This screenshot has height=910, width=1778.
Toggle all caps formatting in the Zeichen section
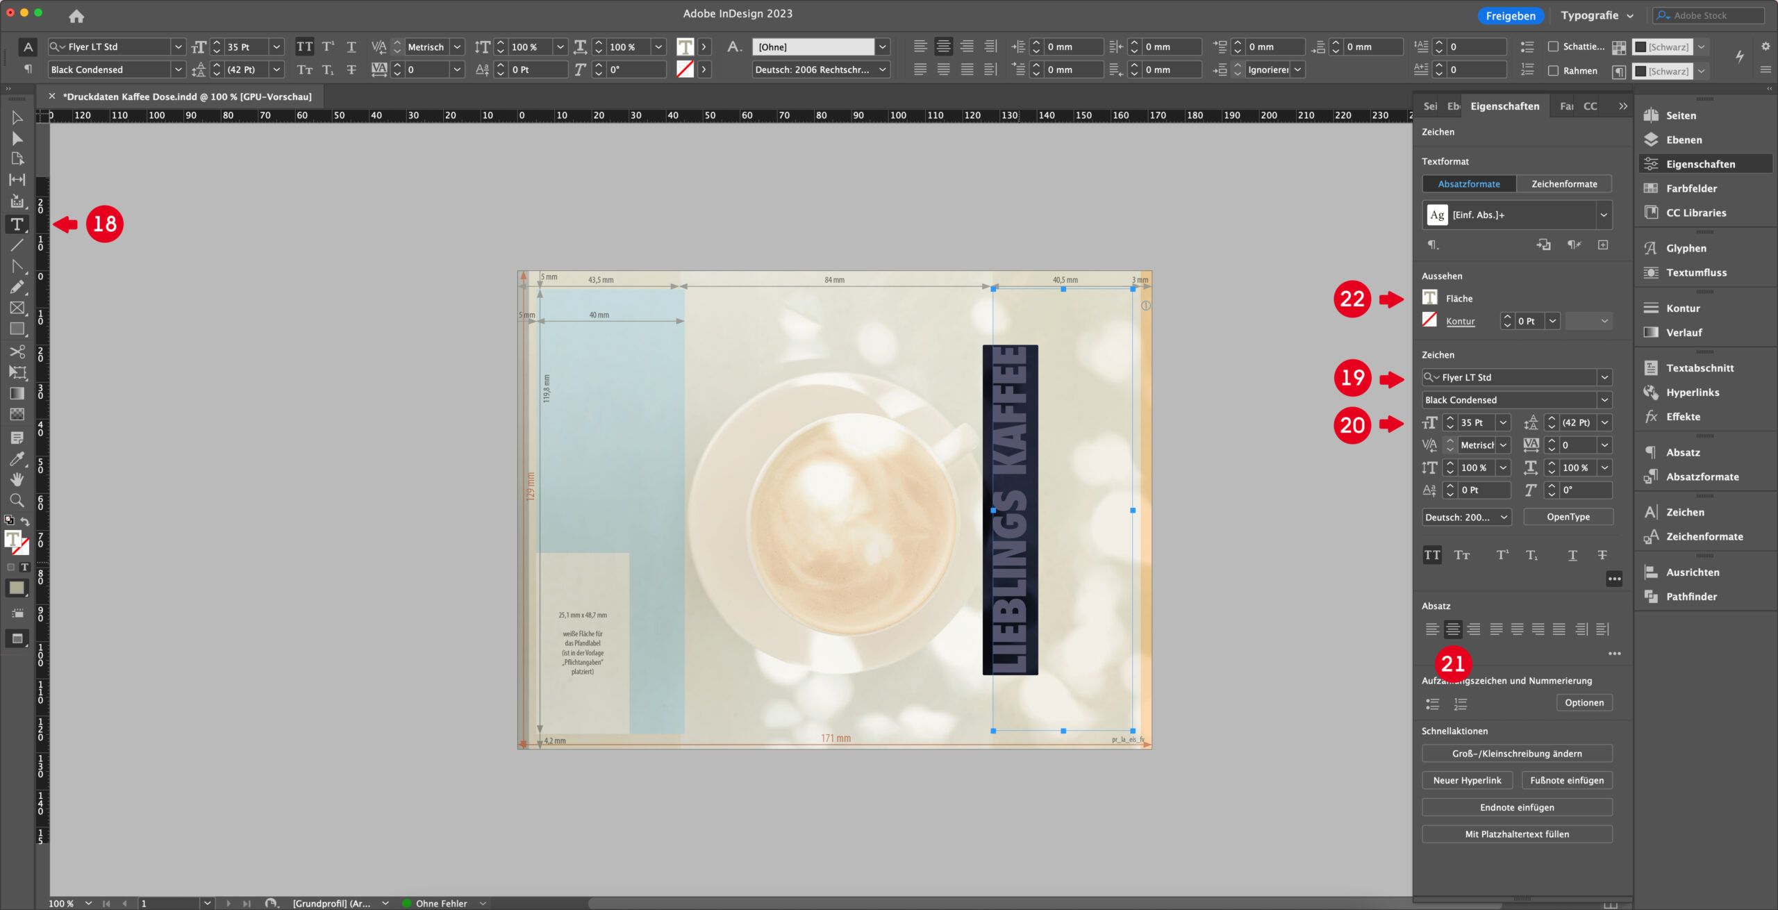(x=1432, y=554)
